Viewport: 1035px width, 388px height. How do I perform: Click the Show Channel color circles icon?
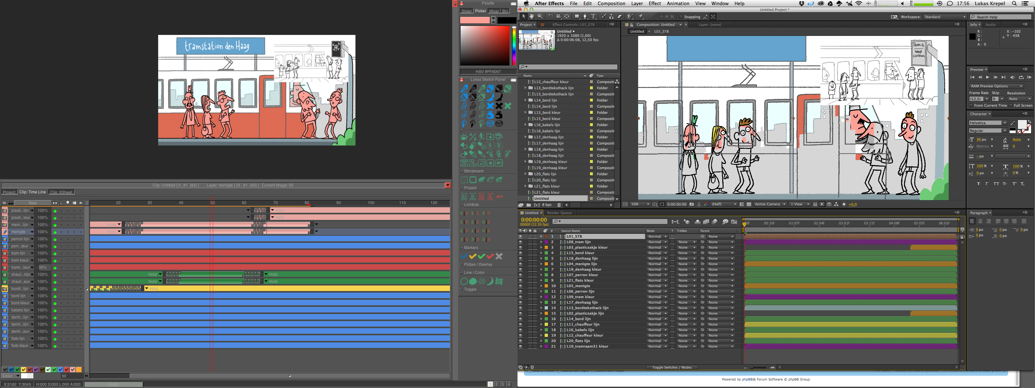click(x=706, y=204)
